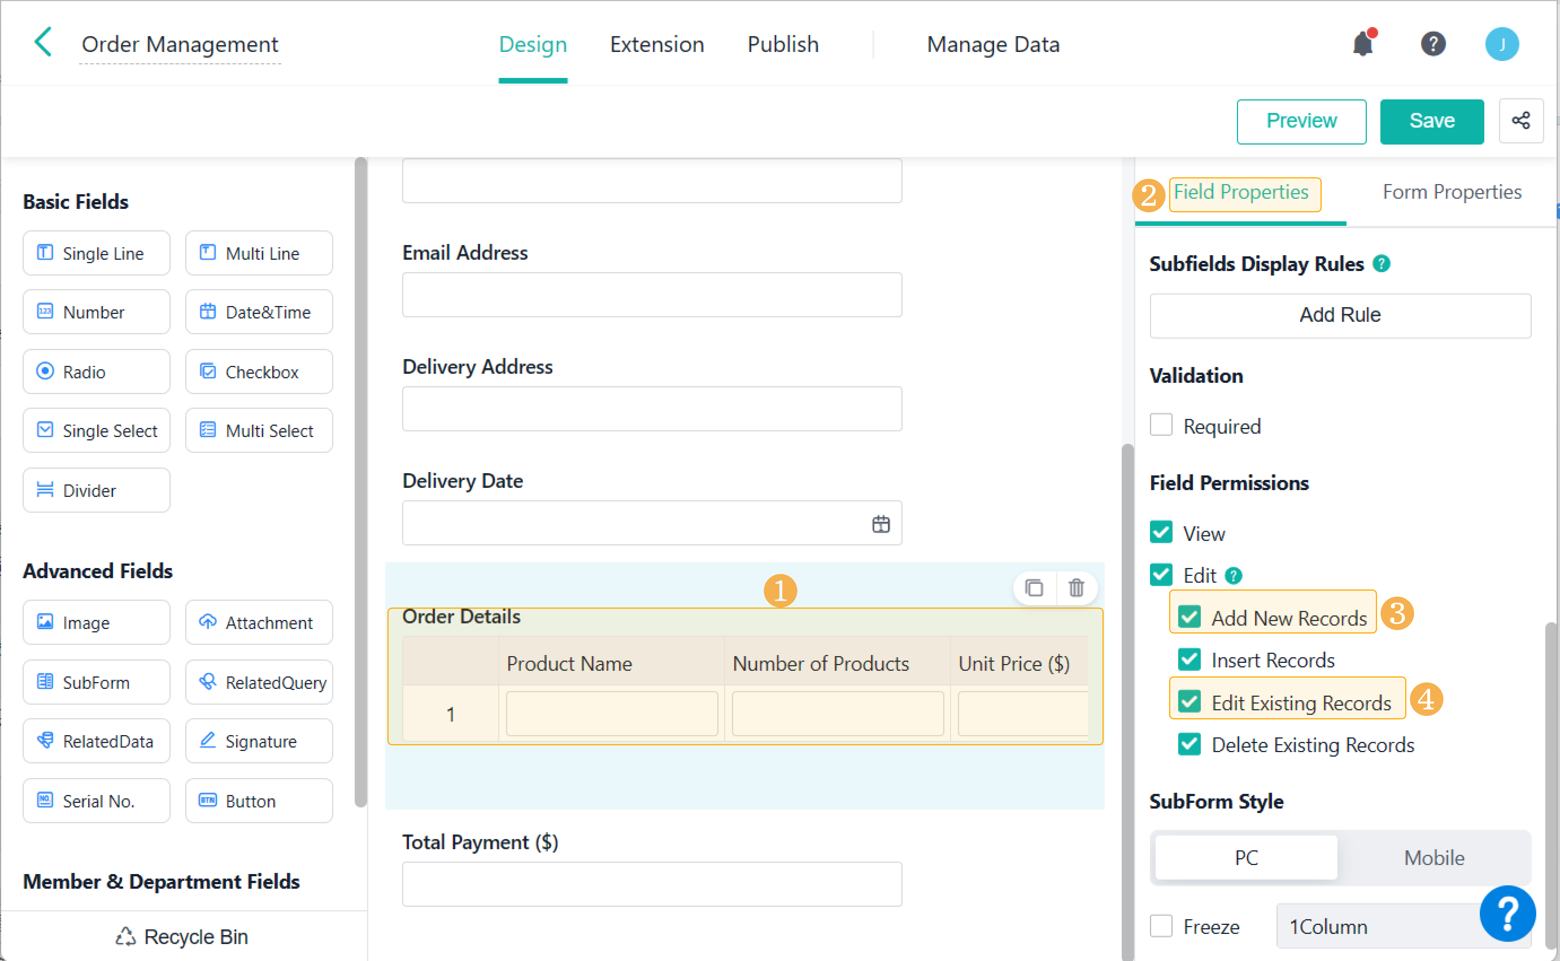The height and width of the screenshot is (961, 1560).
Task: Click the Email Address input field
Action: pos(652,296)
